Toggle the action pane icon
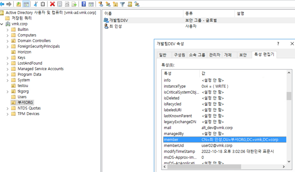Viewport: 295px width, 172px height. (91, 4)
